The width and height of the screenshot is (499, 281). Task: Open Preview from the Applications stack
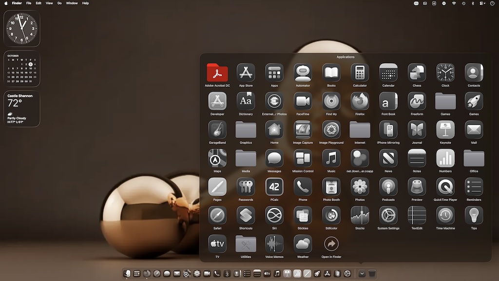[417, 187]
